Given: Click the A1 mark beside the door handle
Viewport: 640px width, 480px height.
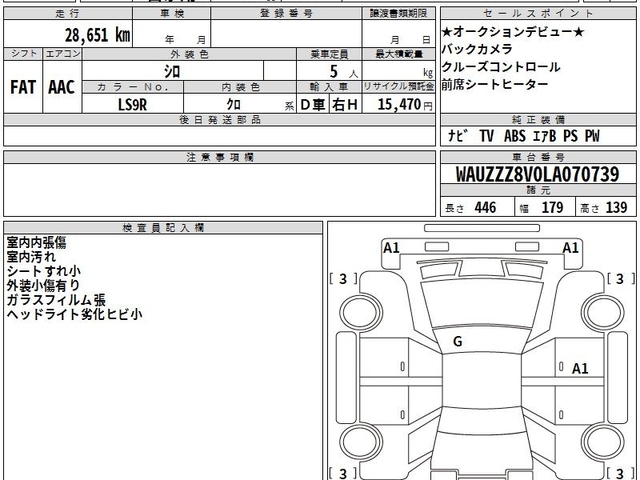Looking at the screenshot, I should click(580, 369).
